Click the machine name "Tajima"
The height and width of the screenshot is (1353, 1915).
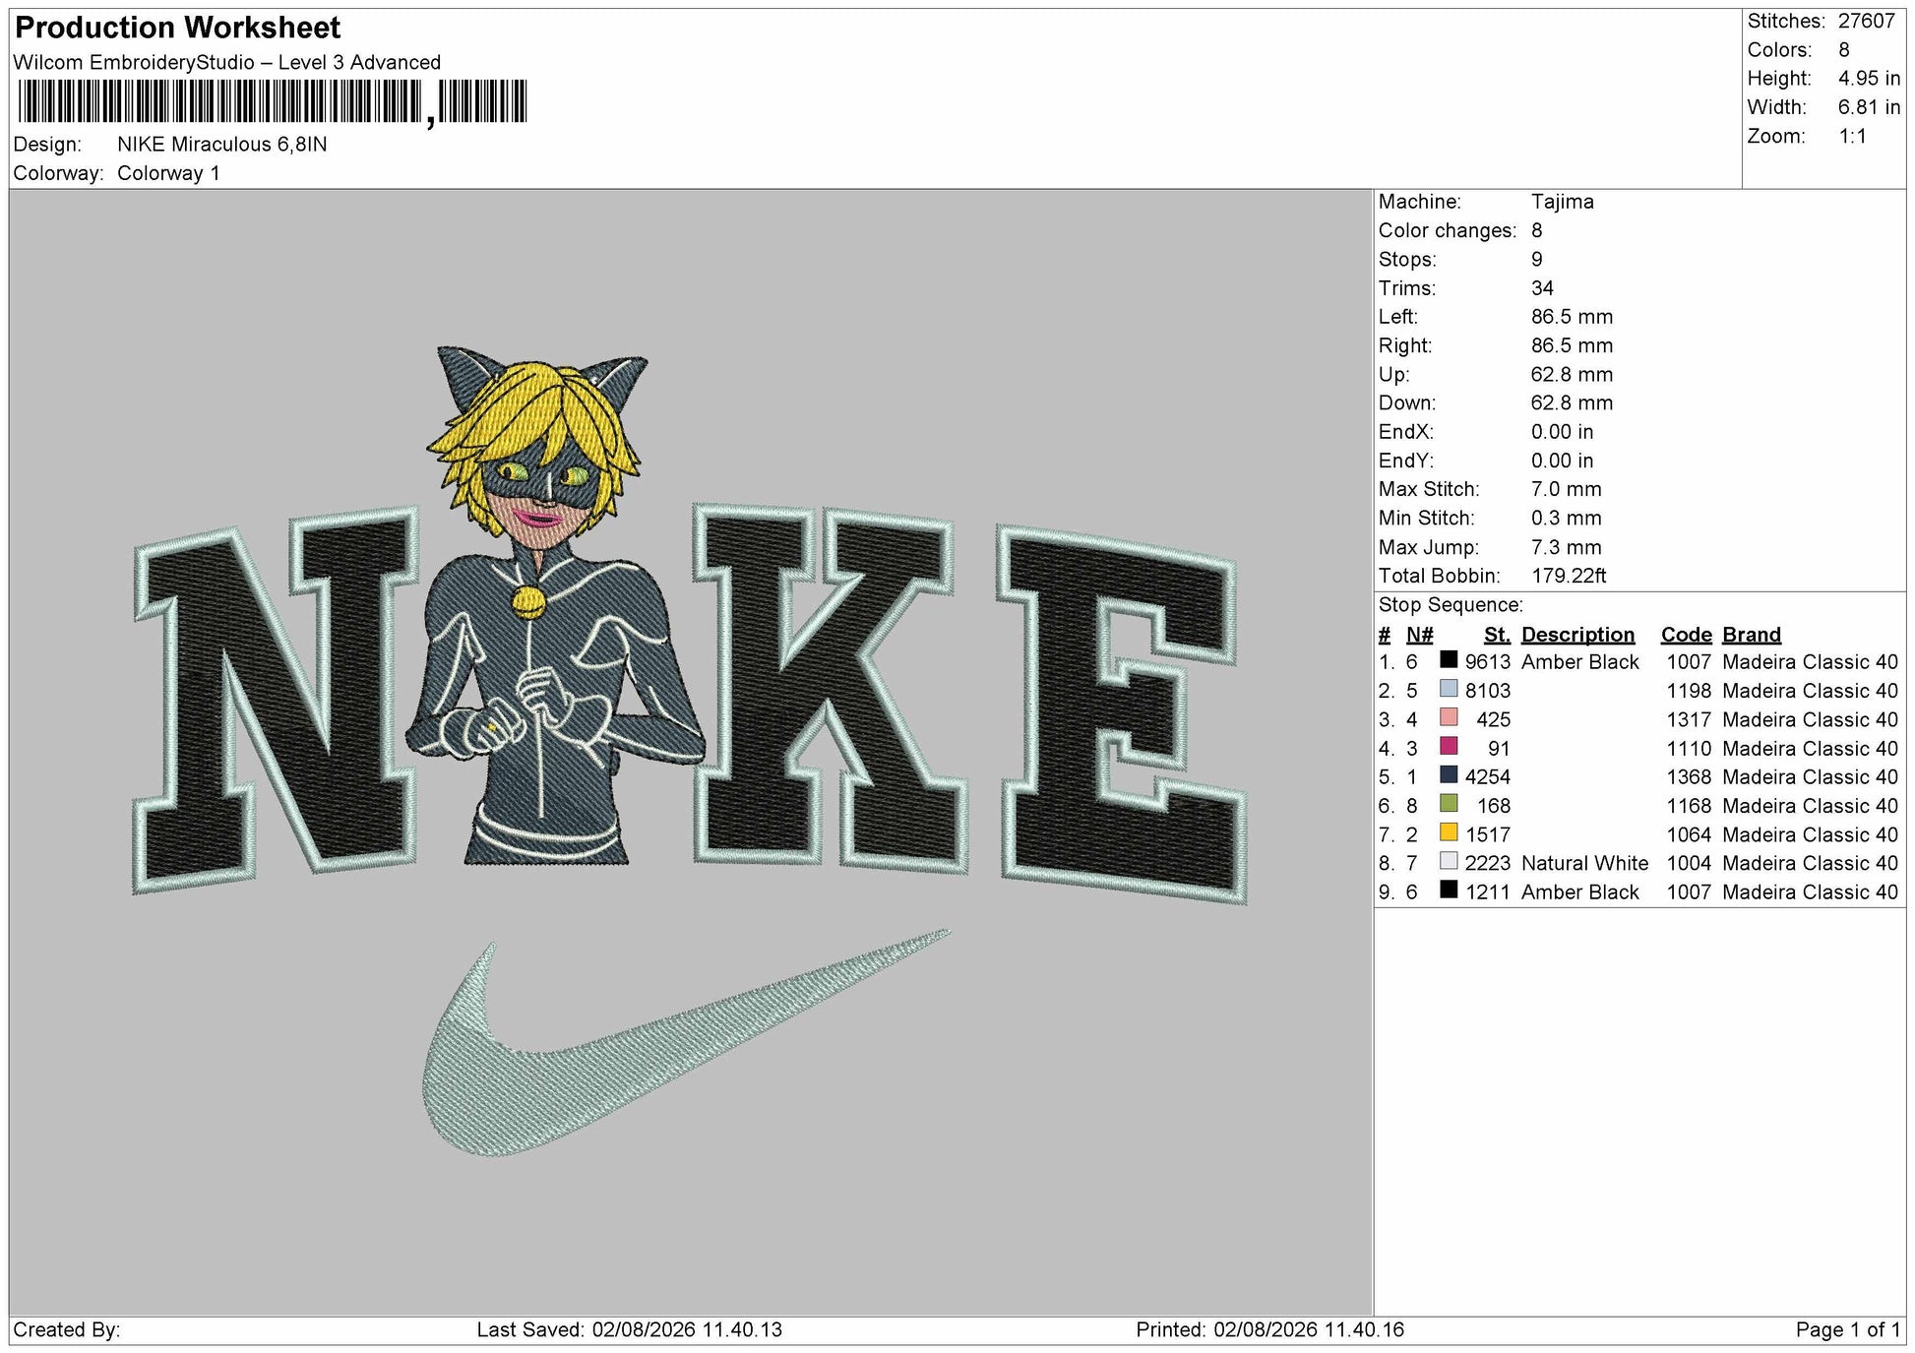(1562, 202)
